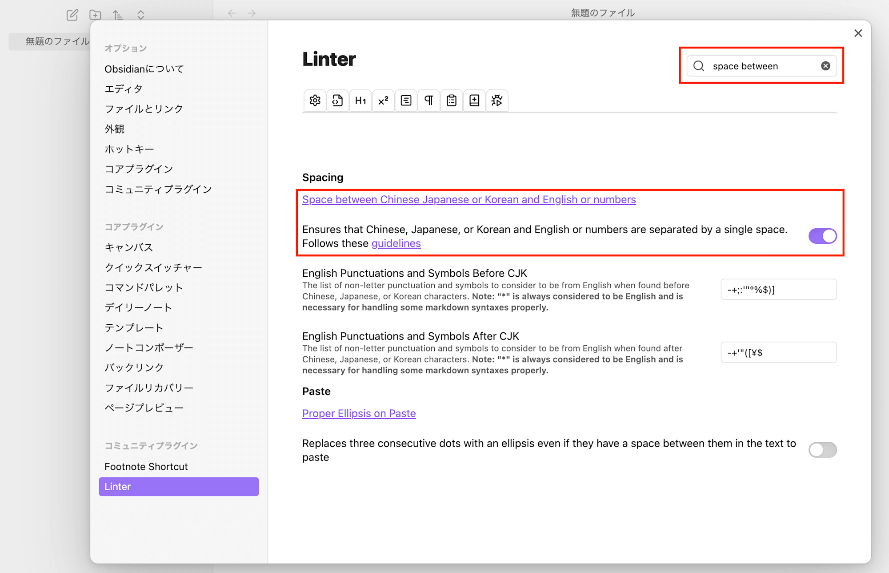
Task: Select the Linter plugin settings
Action: click(x=179, y=487)
